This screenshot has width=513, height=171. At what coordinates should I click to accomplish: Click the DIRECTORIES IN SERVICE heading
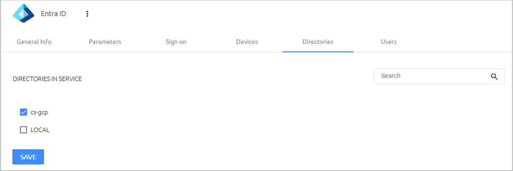point(47,79)
